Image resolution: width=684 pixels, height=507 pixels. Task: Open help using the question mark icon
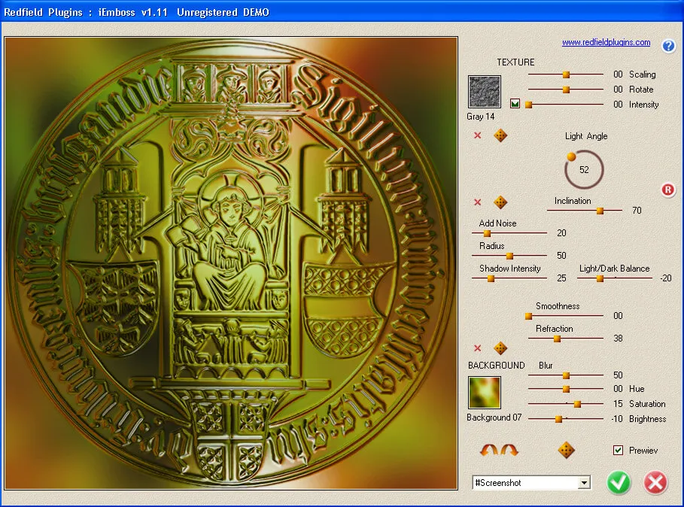[x=668, y=46]
